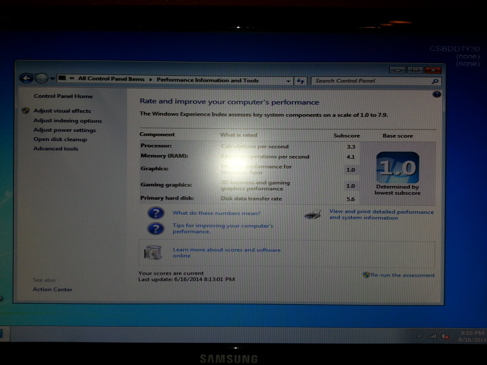Click the back navigation arrow button

[x=26, y=78]
